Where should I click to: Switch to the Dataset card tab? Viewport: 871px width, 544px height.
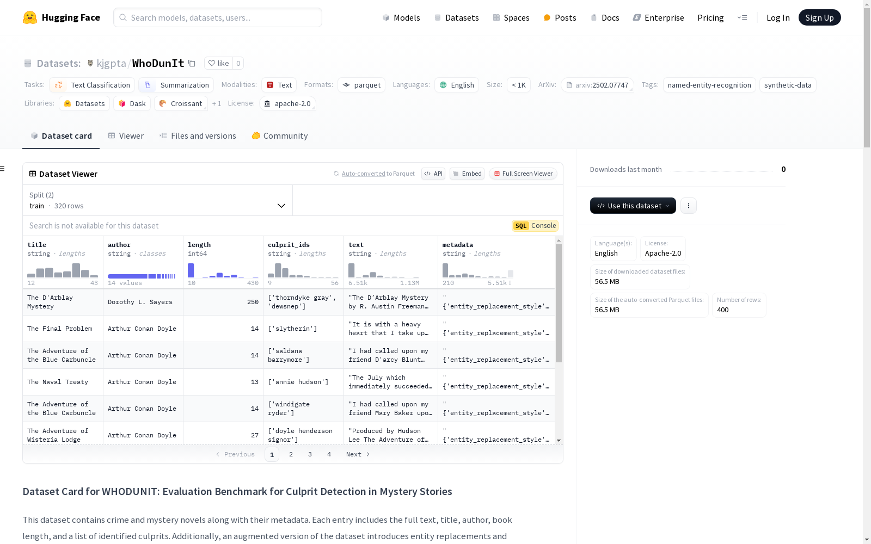pos(61,136)
